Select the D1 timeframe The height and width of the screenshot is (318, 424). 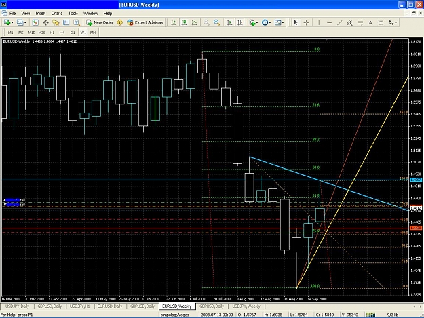(x=73, y=33)
